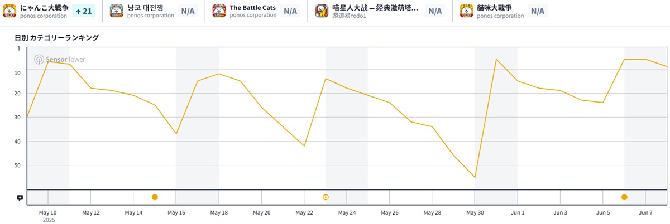The width and height of the screenshot is (670, 224).
Task: Open the 喵星人大战 app icon
Action: 322,11
